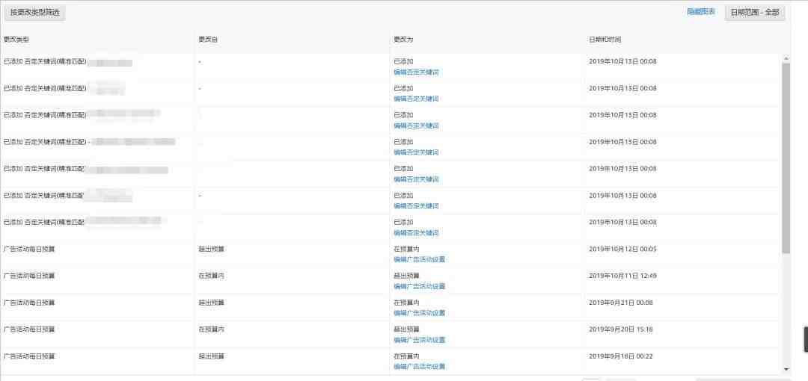
Task: Click the 2019年10月12日 00:05 date cell
Action: click(x=622, y=249)
